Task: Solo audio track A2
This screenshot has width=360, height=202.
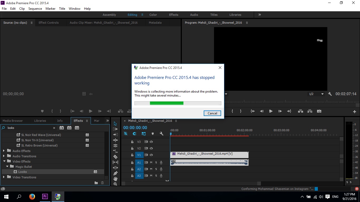Action: (156, 169)
